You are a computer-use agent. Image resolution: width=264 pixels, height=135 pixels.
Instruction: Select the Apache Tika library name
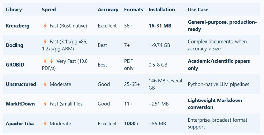point(19,124)
